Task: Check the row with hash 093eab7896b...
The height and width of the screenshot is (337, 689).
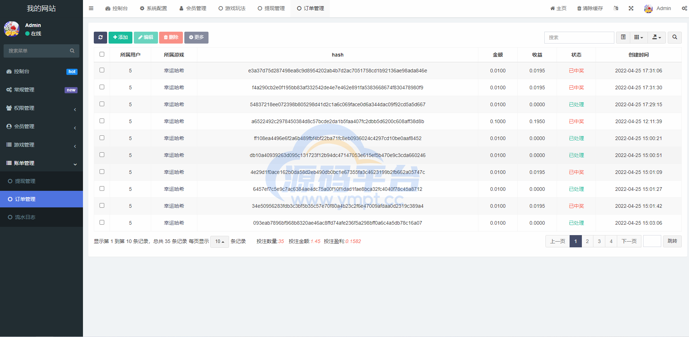Action: [102, 223]
